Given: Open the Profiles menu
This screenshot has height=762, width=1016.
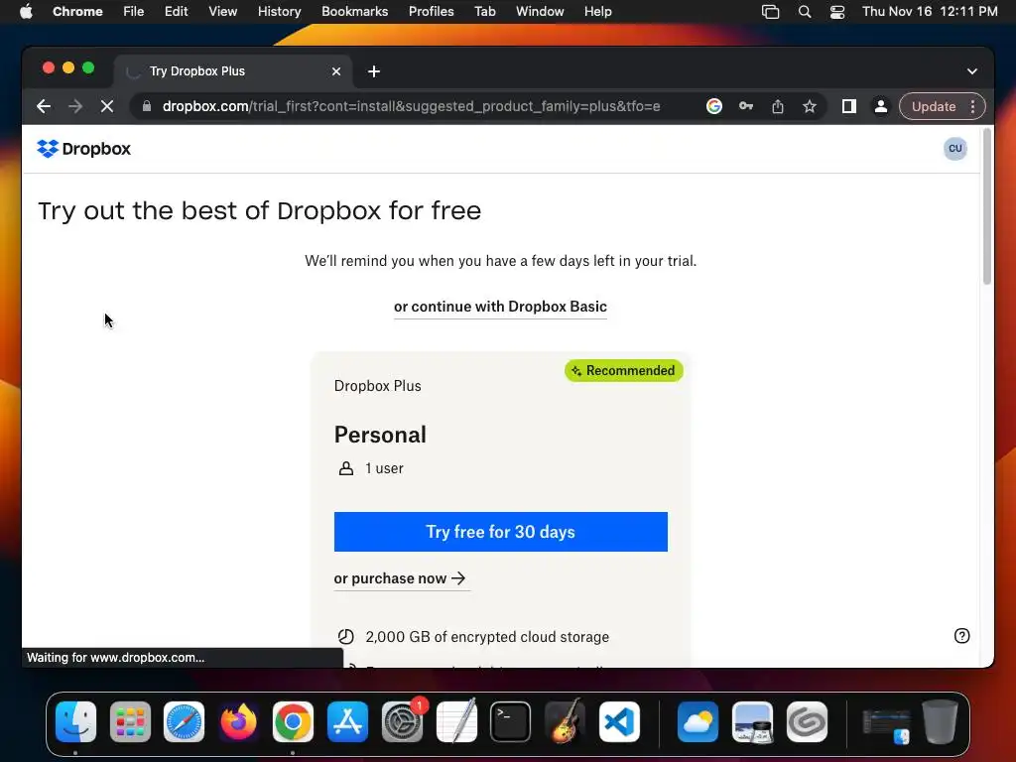Looking at the screenshot, I should tap(431, 12).
